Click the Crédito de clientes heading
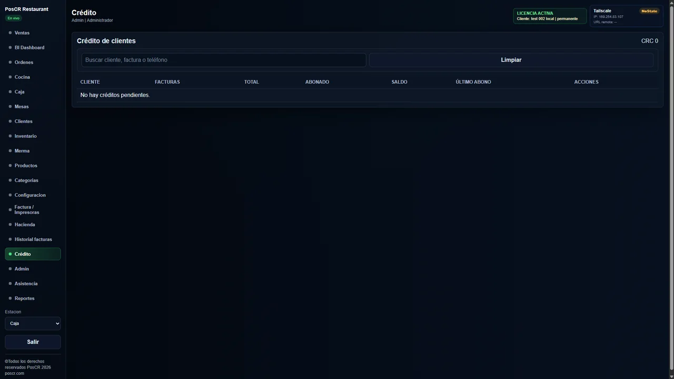The height and width of the screenshot is (379, 674). click(106, 41)
